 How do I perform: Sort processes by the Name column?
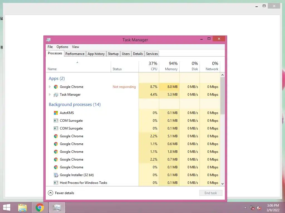point(78,67)
